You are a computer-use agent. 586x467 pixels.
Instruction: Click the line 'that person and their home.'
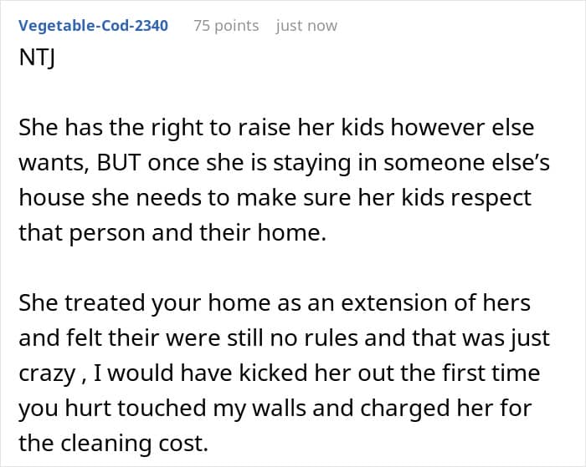pos(172,233)
